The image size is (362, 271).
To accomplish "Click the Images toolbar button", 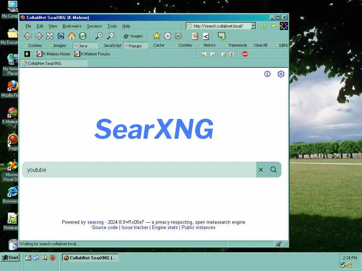I will pos(133,36).
